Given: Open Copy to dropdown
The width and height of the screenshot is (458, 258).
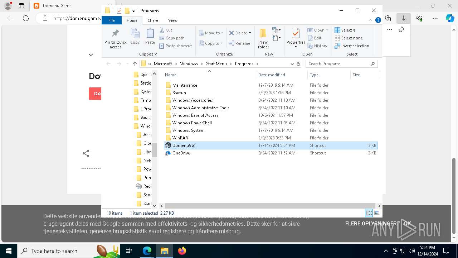Looking at the screenshot, I should [211, 43].
